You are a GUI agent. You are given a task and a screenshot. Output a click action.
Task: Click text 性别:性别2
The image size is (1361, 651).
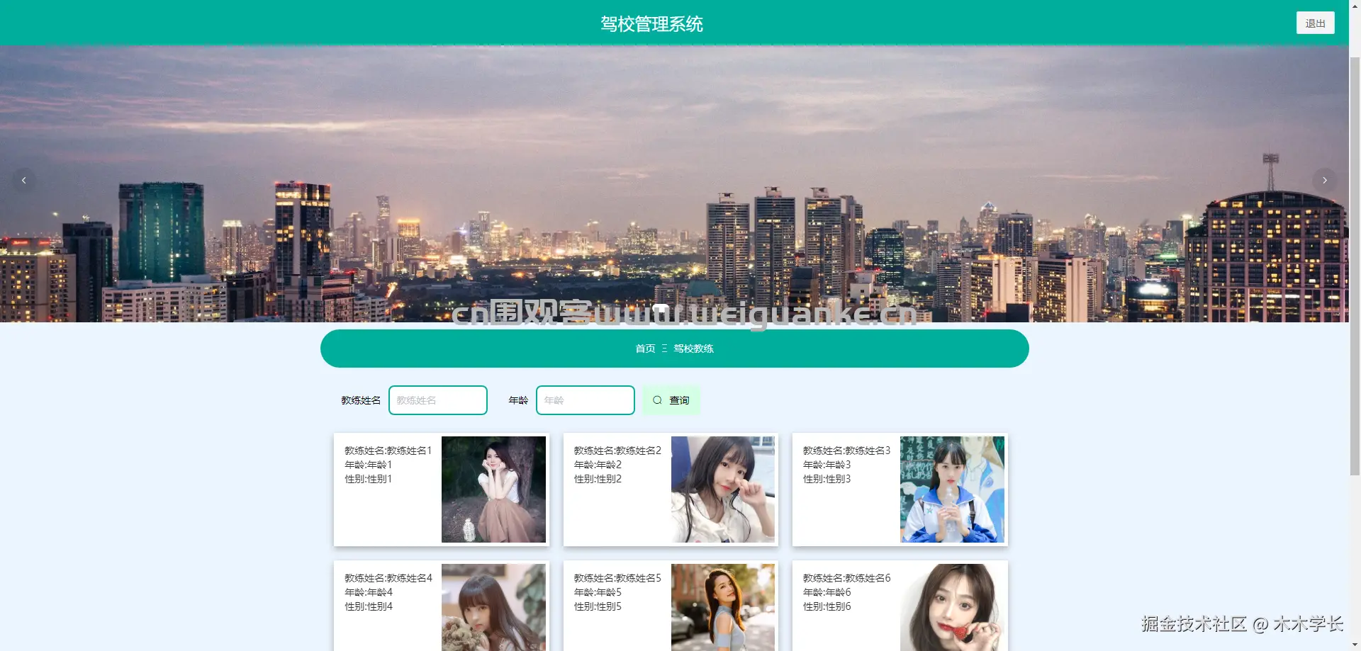[598, 479]
